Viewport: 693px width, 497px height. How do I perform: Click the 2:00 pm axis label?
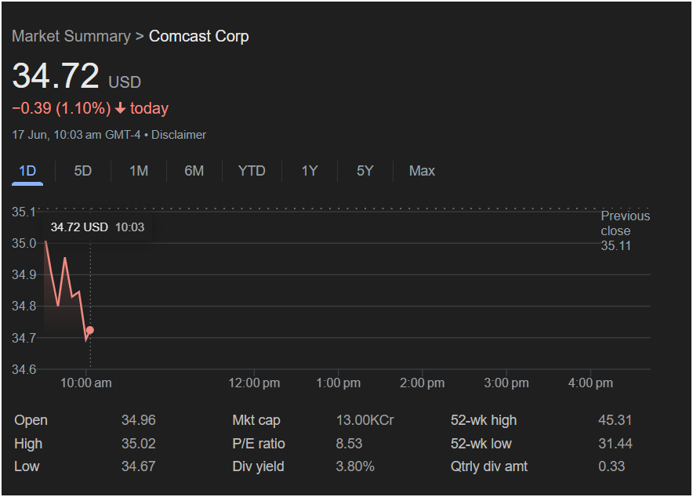[x=422, y=383]
